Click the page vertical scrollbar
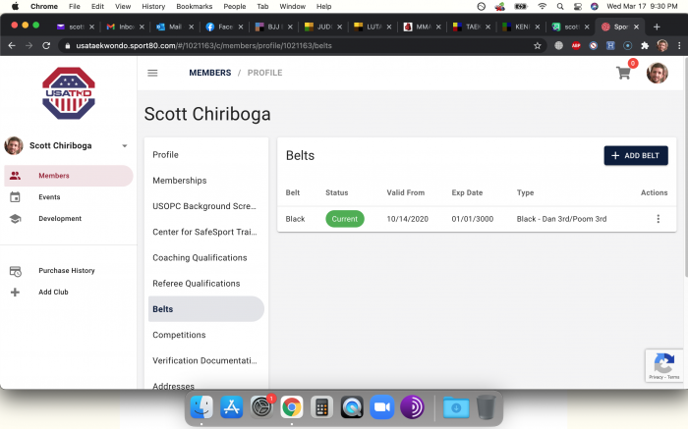688x429 pixels. [x=685, y=167]
